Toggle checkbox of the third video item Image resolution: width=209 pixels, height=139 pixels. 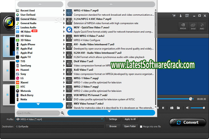click(x=8, y=95)
